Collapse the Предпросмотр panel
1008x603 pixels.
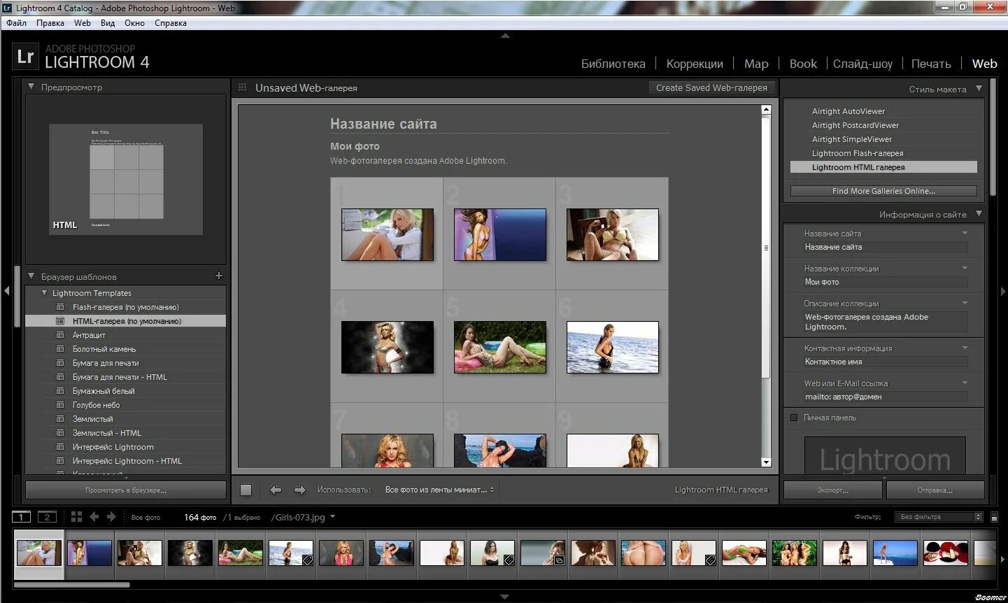click(x=31, y=87)
